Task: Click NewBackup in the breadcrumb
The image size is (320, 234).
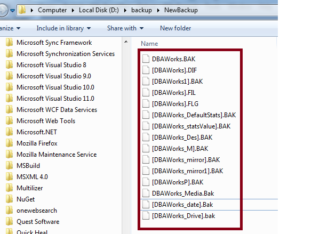Action: 181,10
